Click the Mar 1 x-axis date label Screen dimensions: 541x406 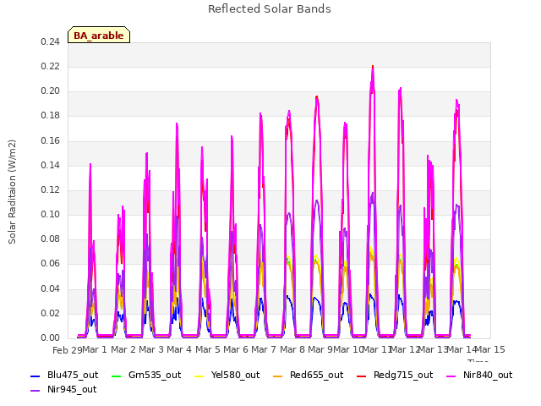point(95,349)
